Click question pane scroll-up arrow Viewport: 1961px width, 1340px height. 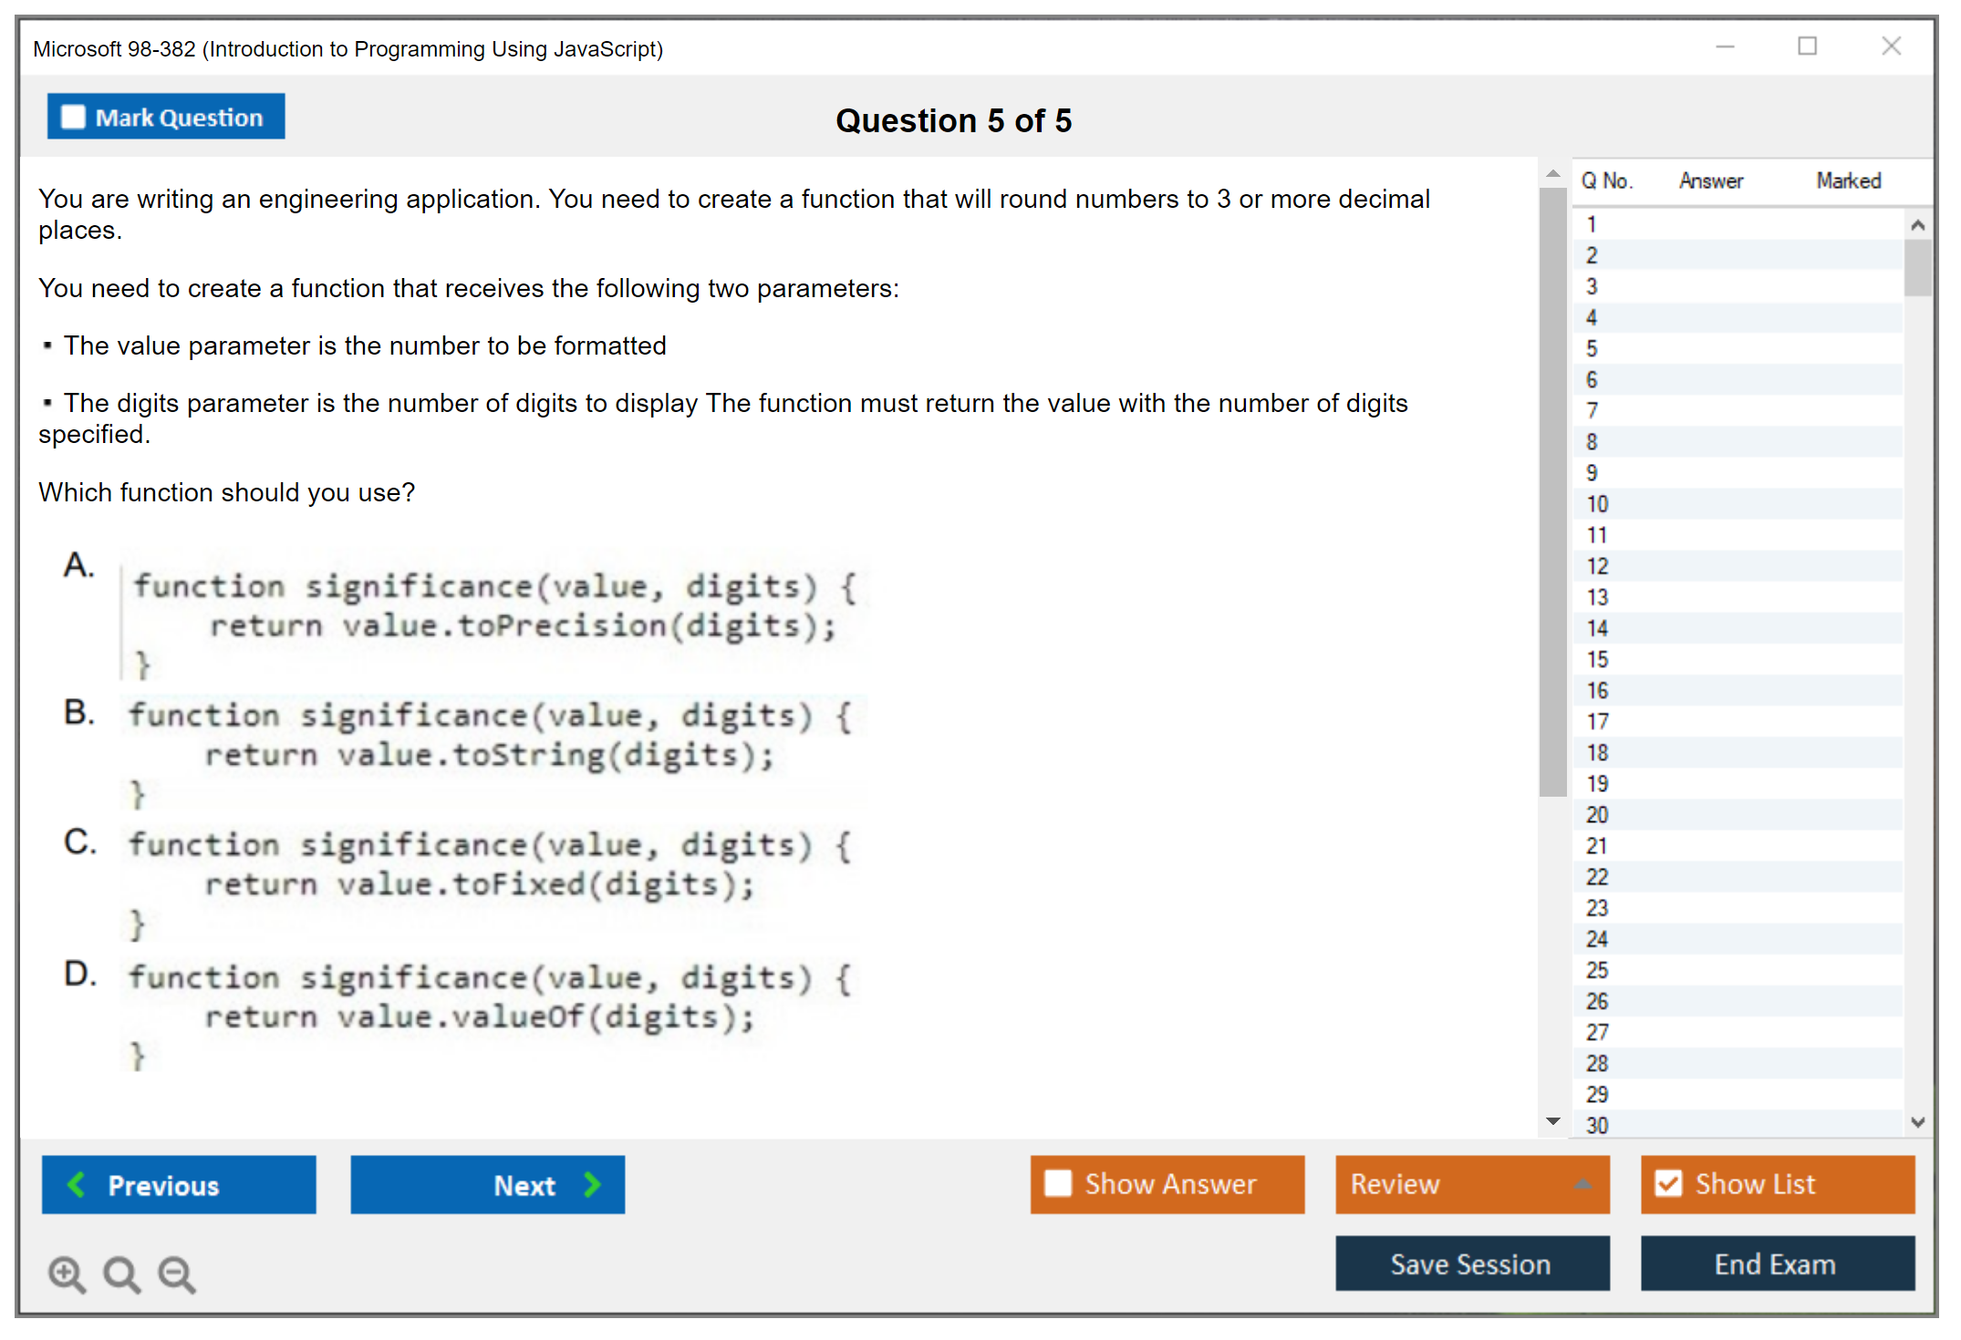[x=1553, y=173]
